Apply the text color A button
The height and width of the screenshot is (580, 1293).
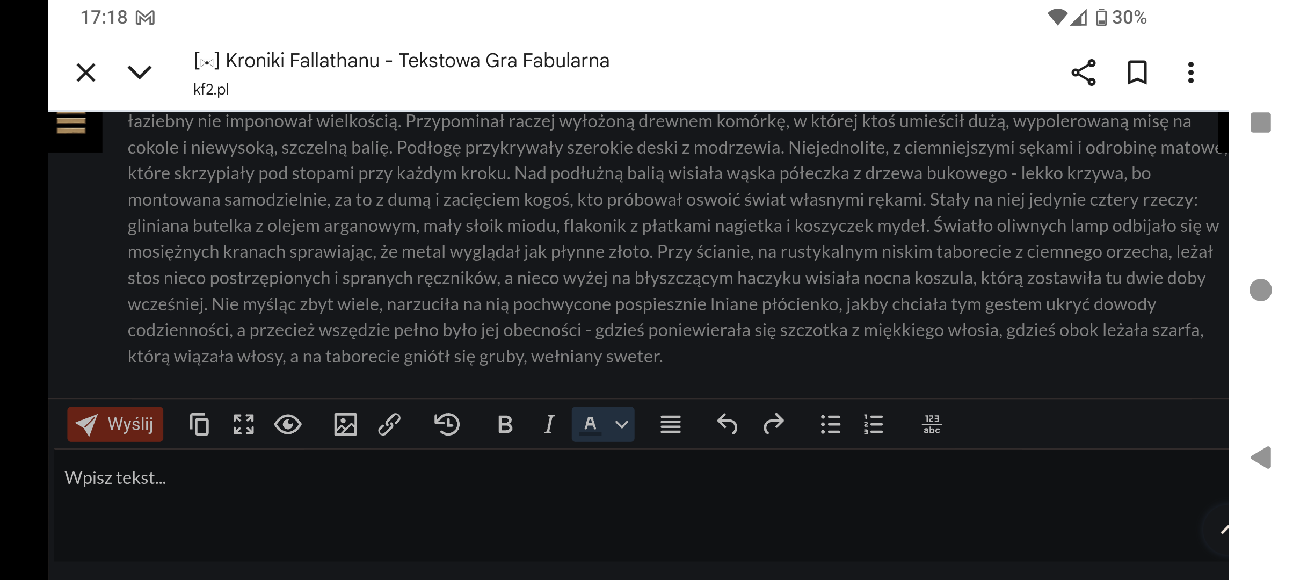(x=590, y=424)
